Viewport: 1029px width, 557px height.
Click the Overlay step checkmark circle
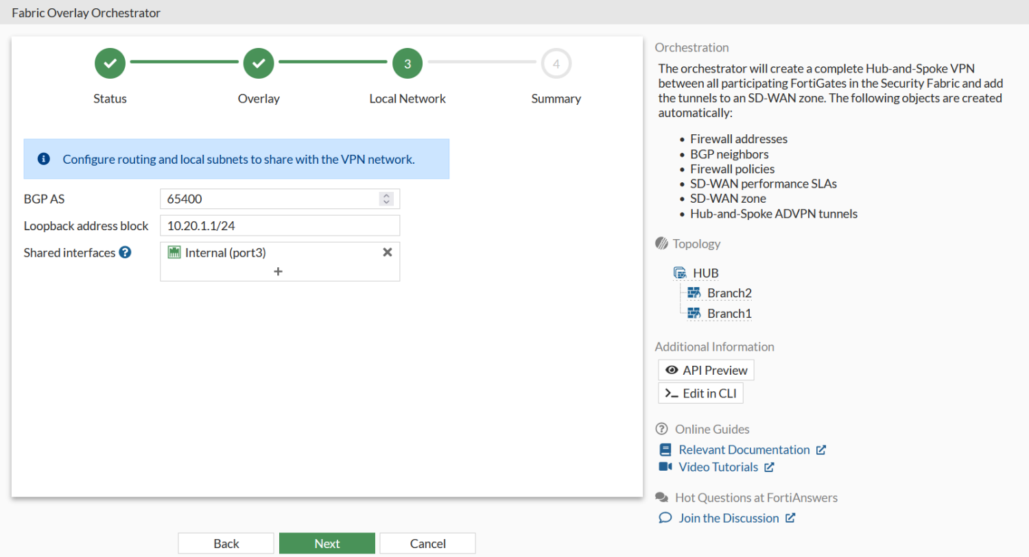click(259, 64)
